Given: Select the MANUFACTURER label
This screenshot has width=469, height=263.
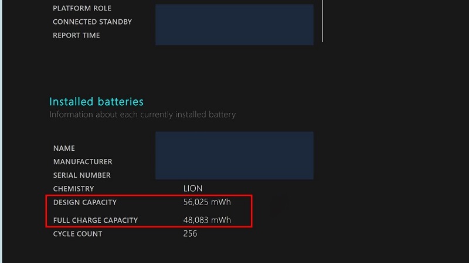Looking at the screenshot, I should point(82,162).
